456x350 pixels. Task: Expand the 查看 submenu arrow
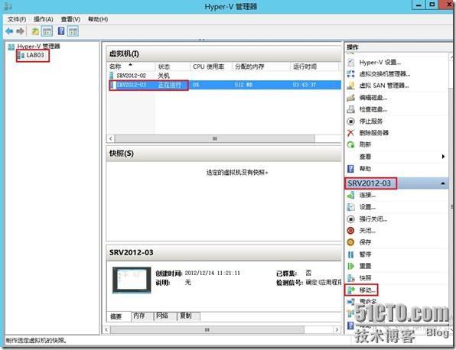[x=443, y=157]
